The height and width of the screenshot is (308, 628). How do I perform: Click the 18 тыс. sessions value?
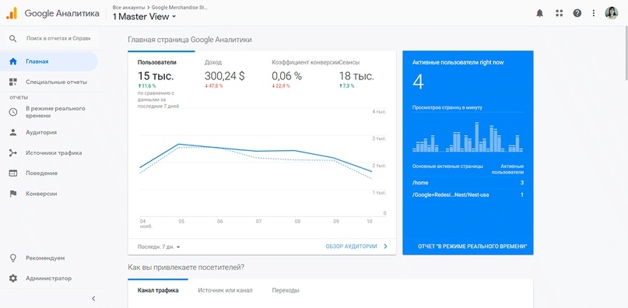(356, 76)
